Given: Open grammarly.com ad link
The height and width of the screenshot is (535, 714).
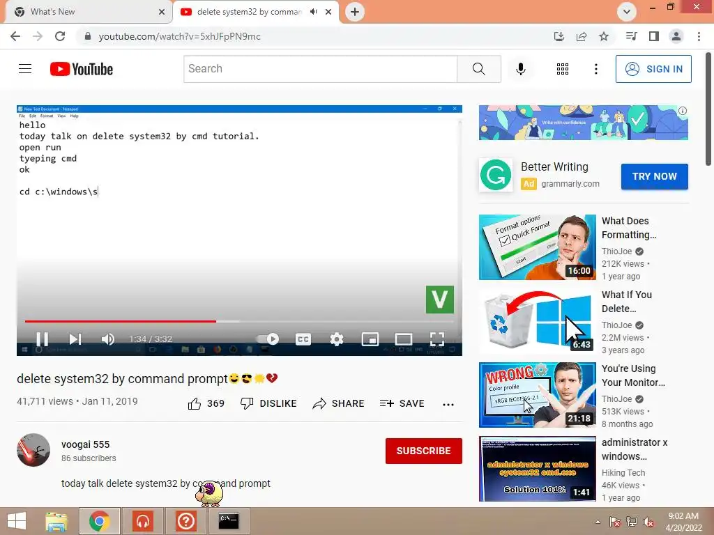Looking at the screenshot, I should tap(570, 184).
